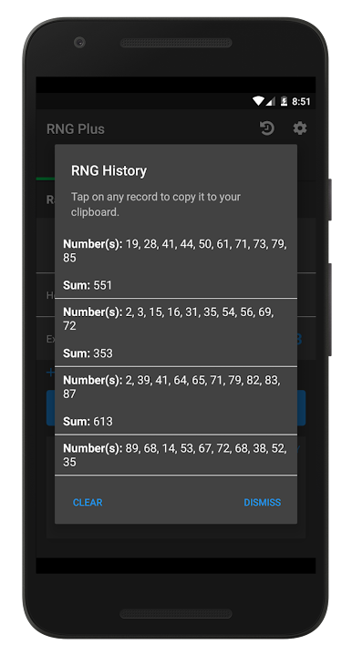Tap the blue button edge behind dialog

click(x=302, y=408)
